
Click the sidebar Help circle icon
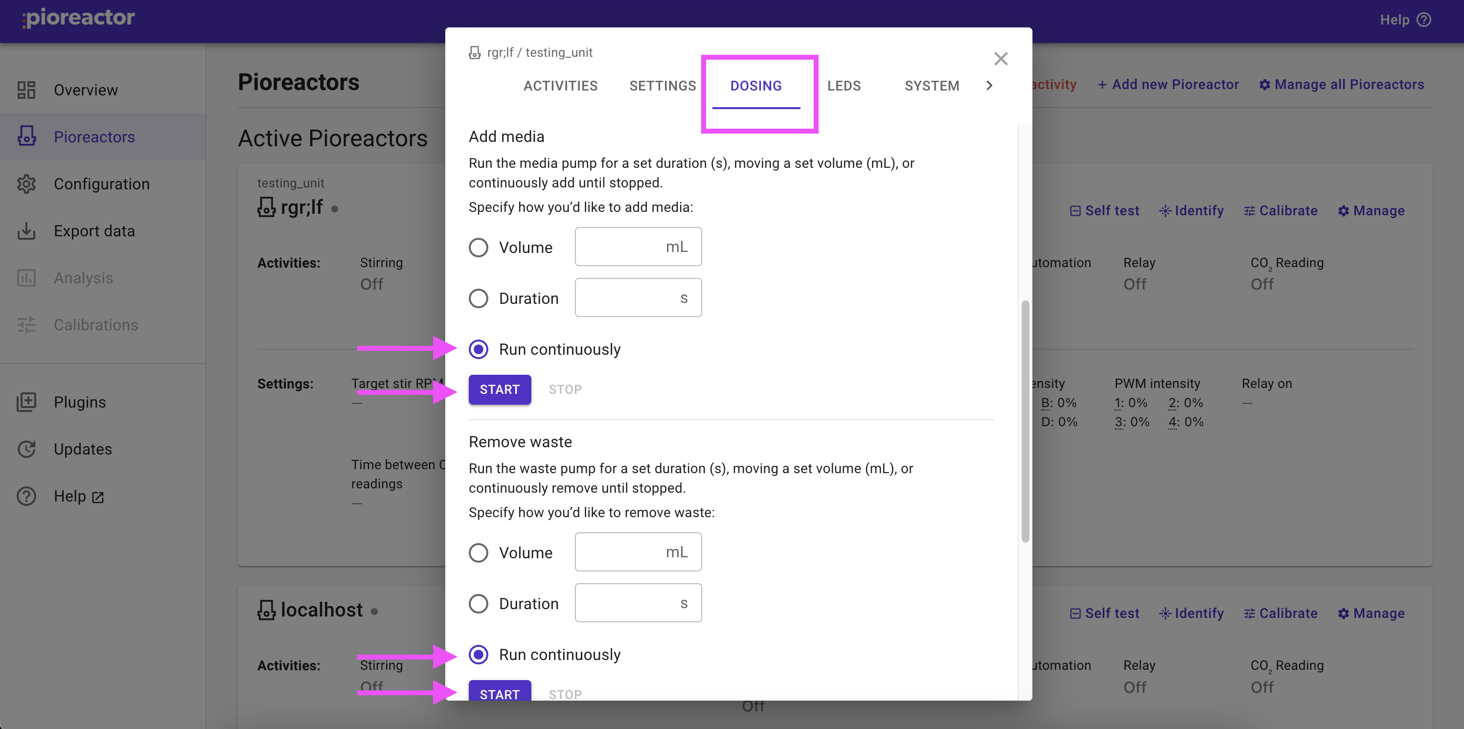[26, 496]
